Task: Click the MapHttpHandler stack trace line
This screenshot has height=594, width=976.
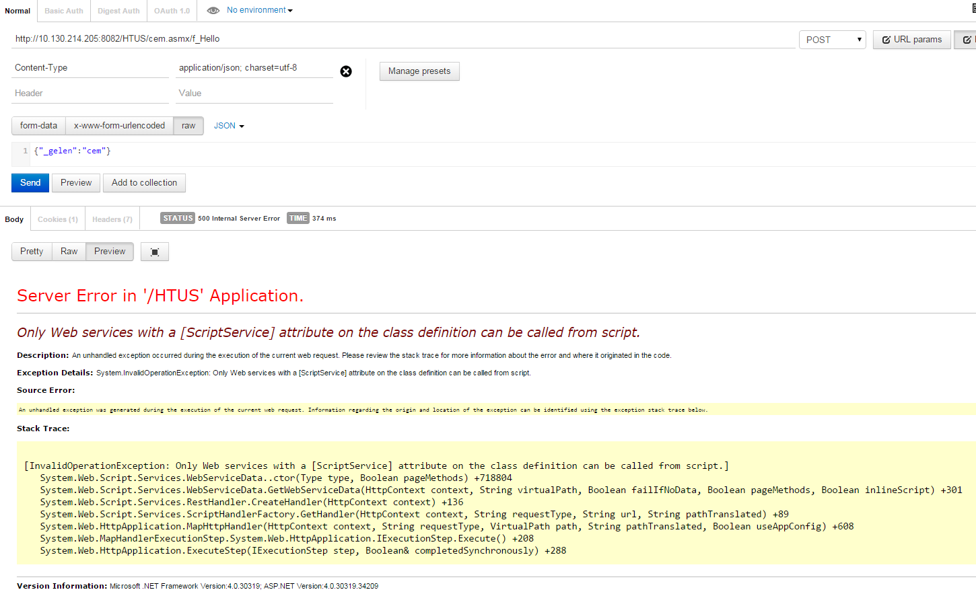Action: [x=447, y=526]
